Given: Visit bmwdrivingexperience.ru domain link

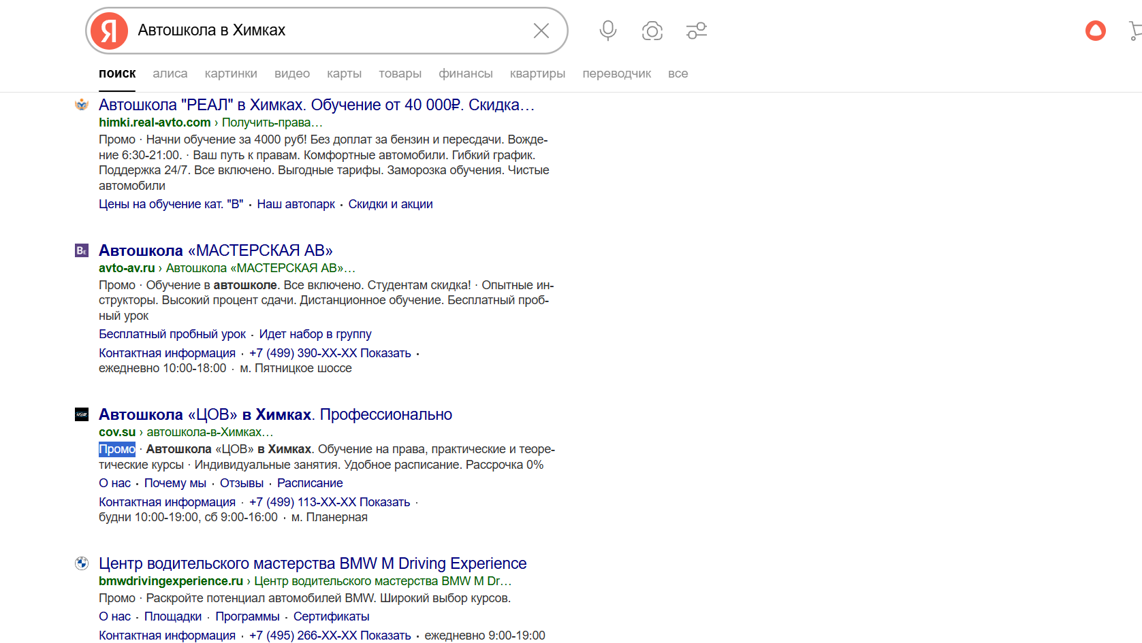Looking at the screenshot, I should (x=171, y=581).
